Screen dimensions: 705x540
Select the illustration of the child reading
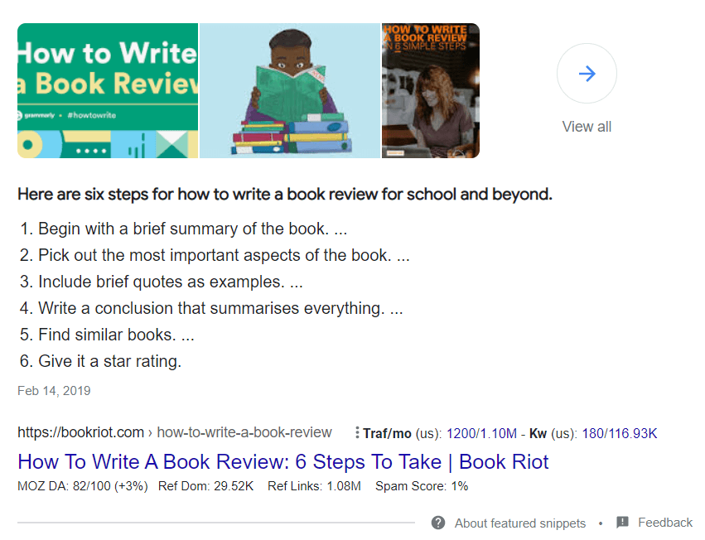288,90
